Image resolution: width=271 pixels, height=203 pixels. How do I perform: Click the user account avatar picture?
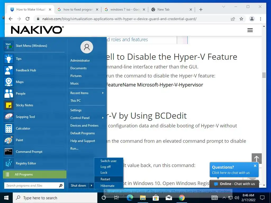click(87, 47)
